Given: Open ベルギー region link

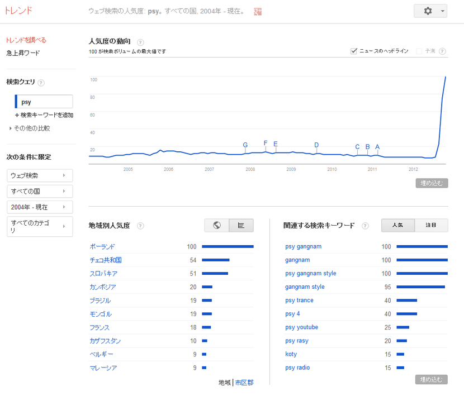Looking at the screenshot, I should (x=102, y=354).
